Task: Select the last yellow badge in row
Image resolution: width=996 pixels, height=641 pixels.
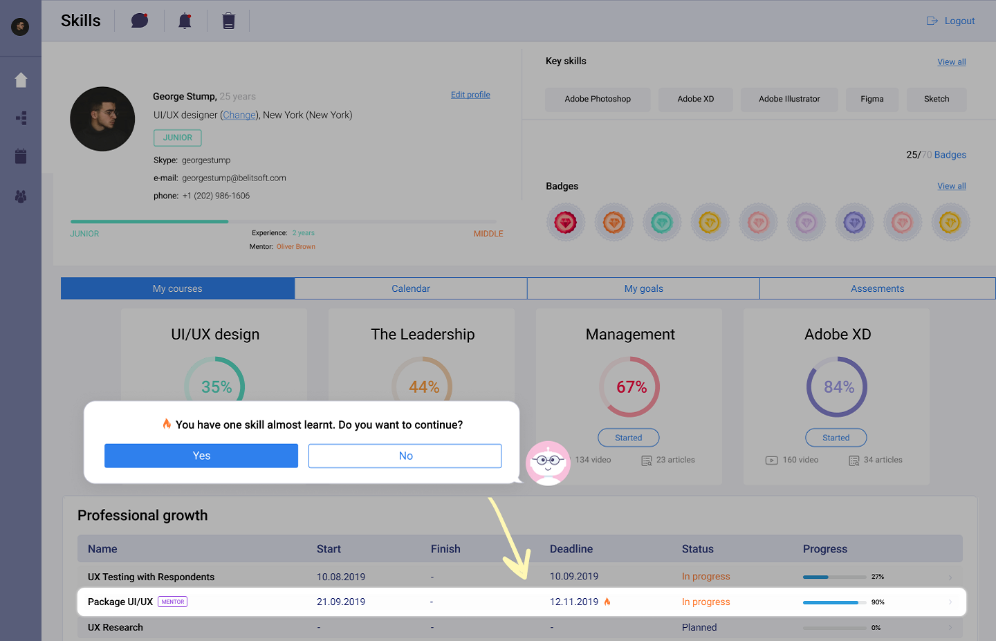Action: [x=950, y=223]
